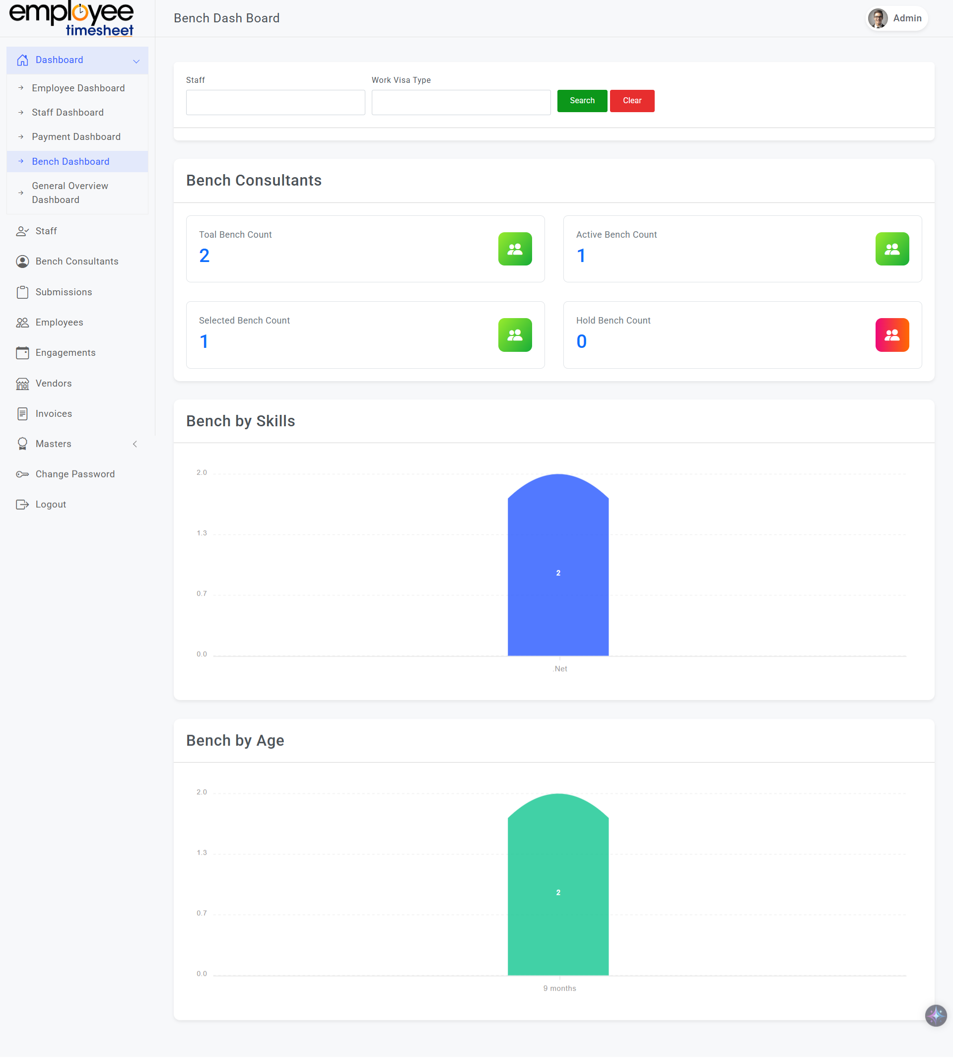Focus the Staff input field
The height and width of the screenshot is (1058, 953).
point(275,103)
